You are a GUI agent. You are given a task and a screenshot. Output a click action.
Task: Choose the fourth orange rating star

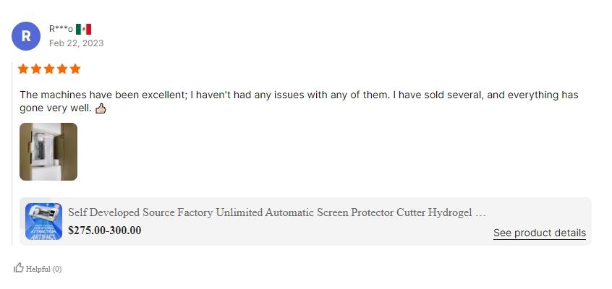[x=62, y=69]
